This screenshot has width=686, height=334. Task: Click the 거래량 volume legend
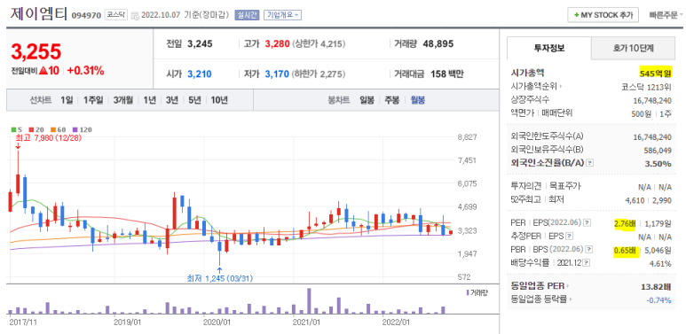tap(477, 292)
